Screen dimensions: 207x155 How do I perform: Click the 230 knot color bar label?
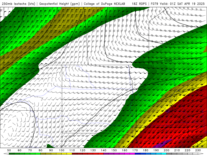click(198, 150)
